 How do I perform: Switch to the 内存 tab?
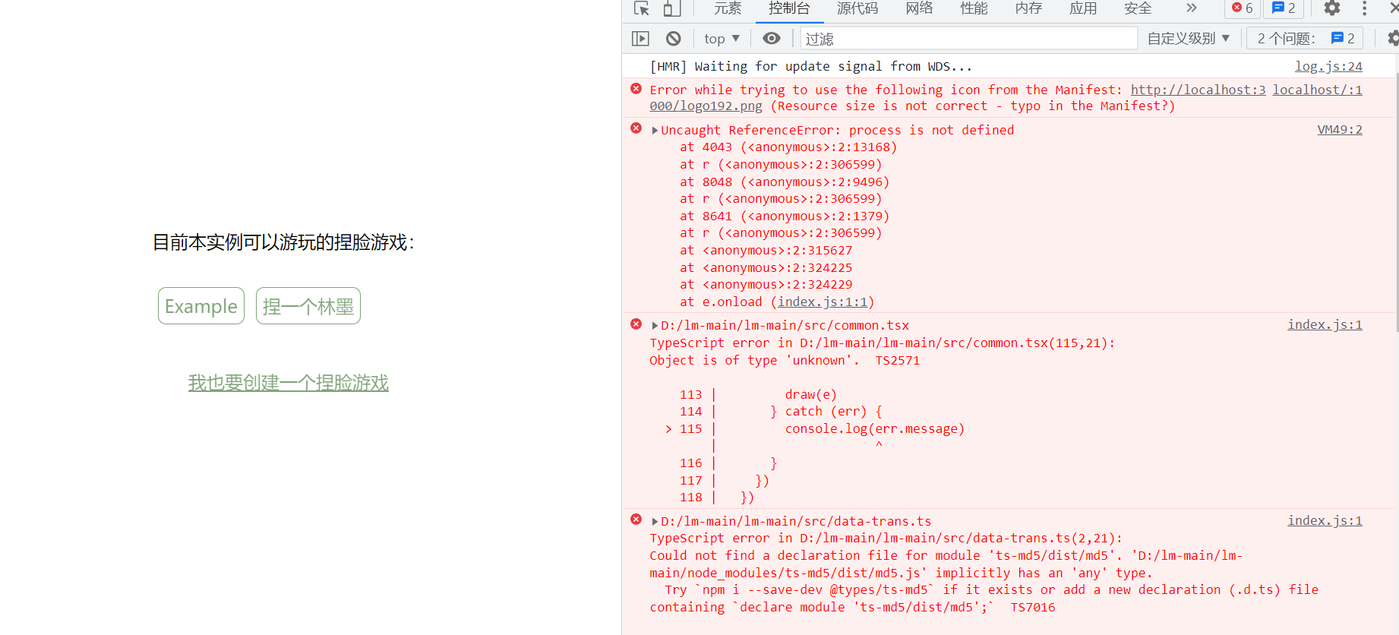(x=1028, y=8)
